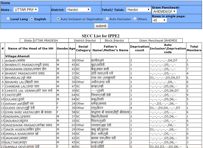Click the Name of the Head column header
203x148 pixels.
coord(30,49)
